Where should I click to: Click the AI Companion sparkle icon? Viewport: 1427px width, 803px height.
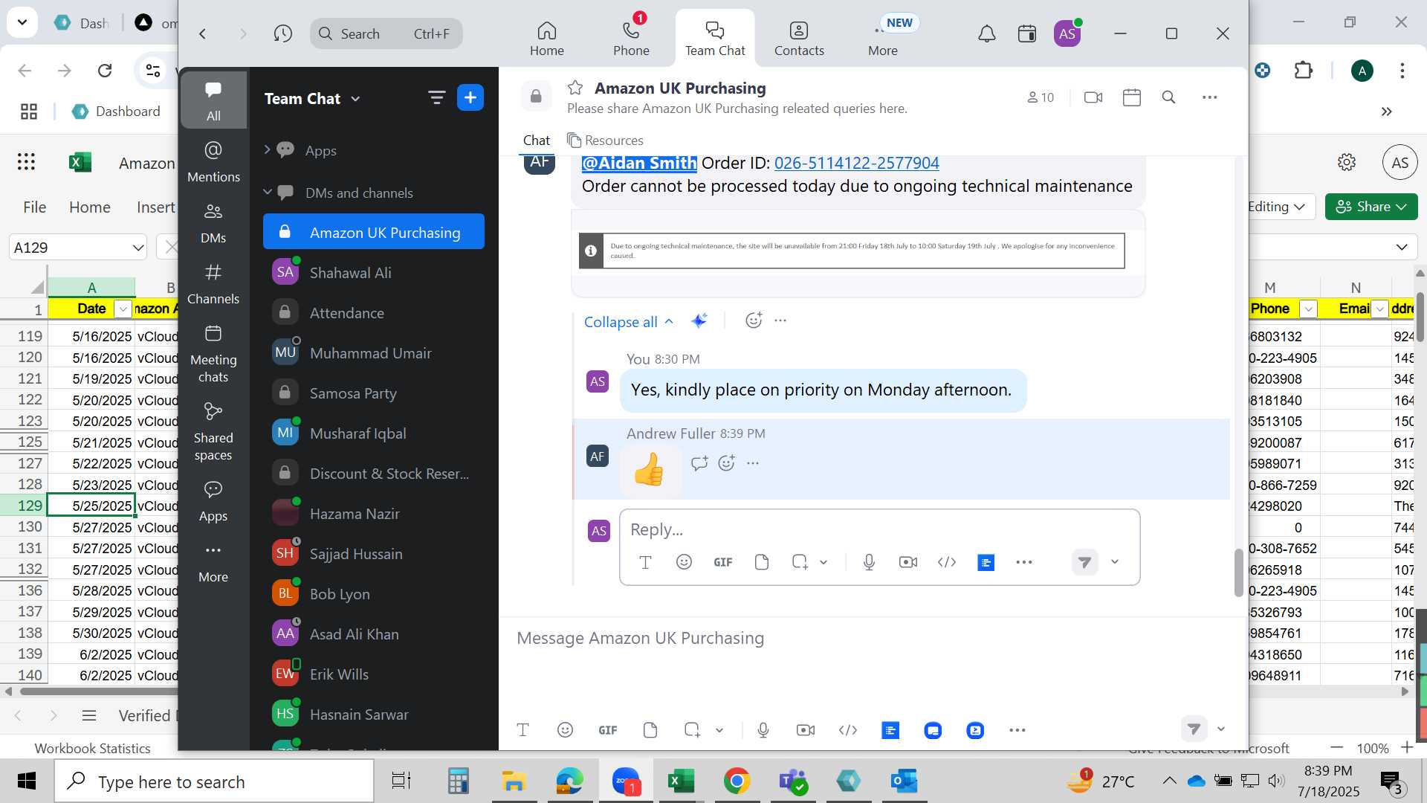(x=699, y=320)
